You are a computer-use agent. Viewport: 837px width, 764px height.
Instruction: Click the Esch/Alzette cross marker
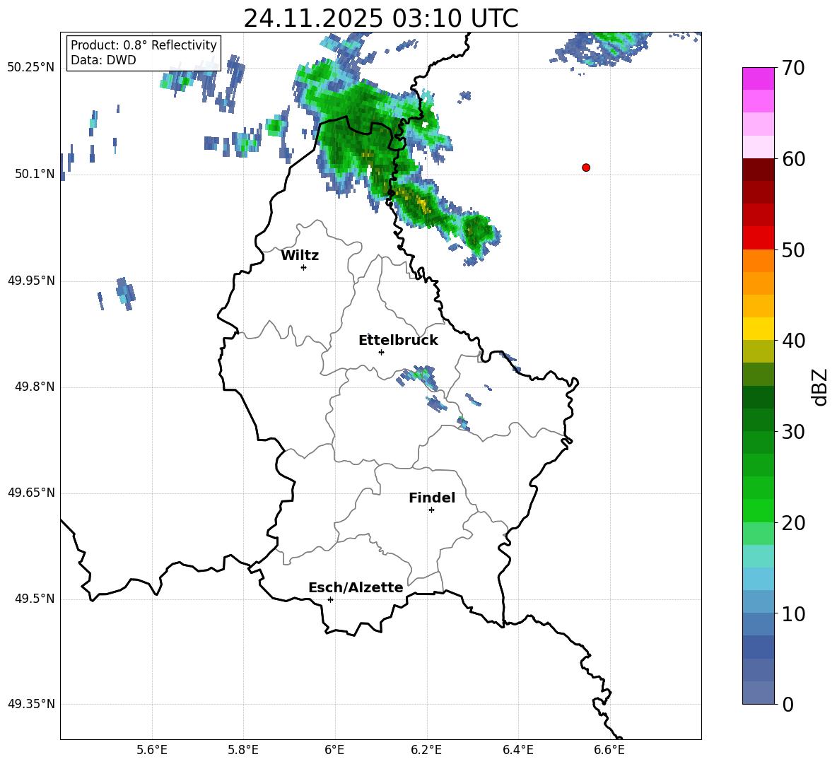(x=330, y=599)
